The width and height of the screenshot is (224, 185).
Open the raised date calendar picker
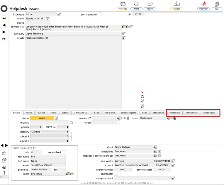click(48, 19)
